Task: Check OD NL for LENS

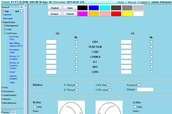Action: 76,72
